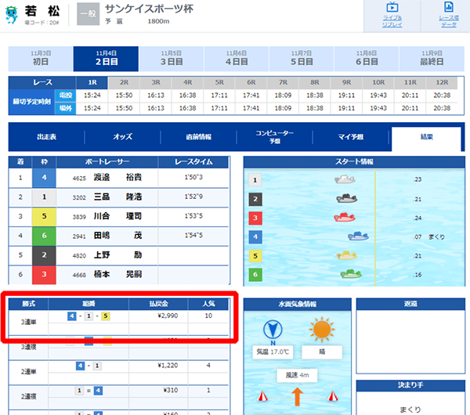Select race 5R in the race row

click(x=219, y=82)
